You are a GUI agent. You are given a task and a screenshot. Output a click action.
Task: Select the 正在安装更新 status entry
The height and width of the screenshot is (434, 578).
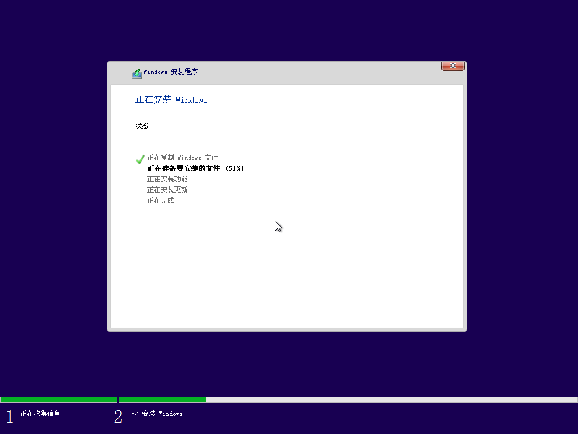tap(168, 190)
